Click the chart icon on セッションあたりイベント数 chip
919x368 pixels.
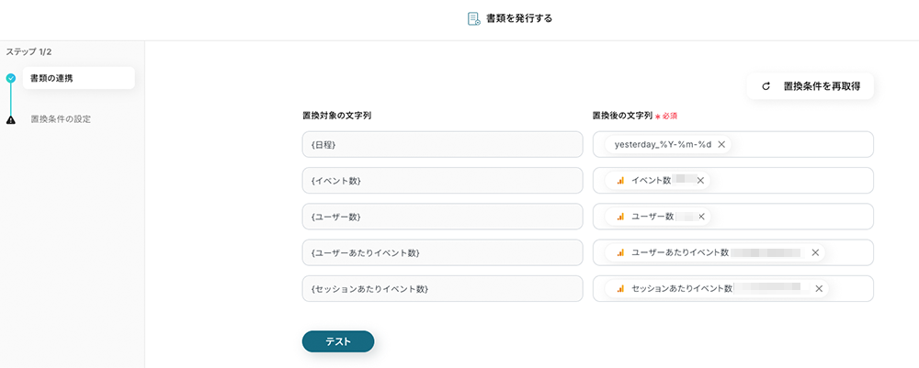[620, 288]
